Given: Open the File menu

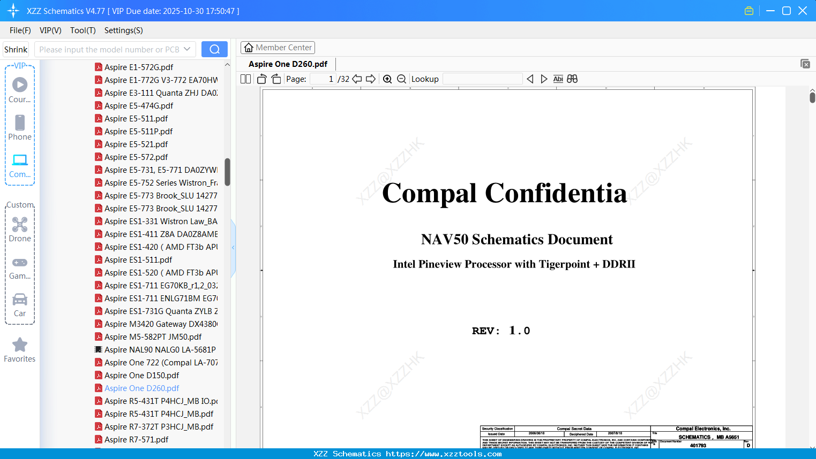Looking at the screenshot, I should click(x=20, y=30).
